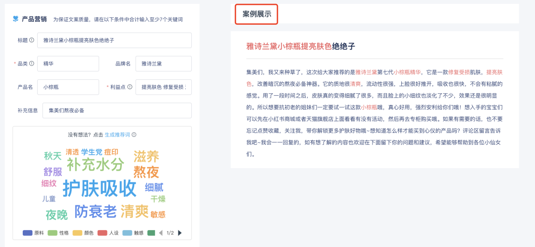The image size is (535, 247).
Task: Click the case title 雅诗兰黛小棕瓶提亮肤色绝绝子
Action: click(301, 47)
